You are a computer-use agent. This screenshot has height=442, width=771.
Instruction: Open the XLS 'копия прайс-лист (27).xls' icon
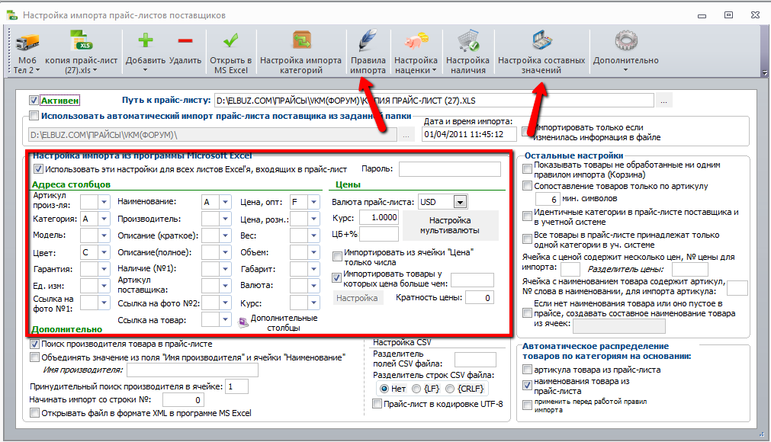[81, 40]
